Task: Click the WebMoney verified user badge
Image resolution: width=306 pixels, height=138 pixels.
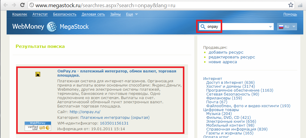Action: click(38, 126)
